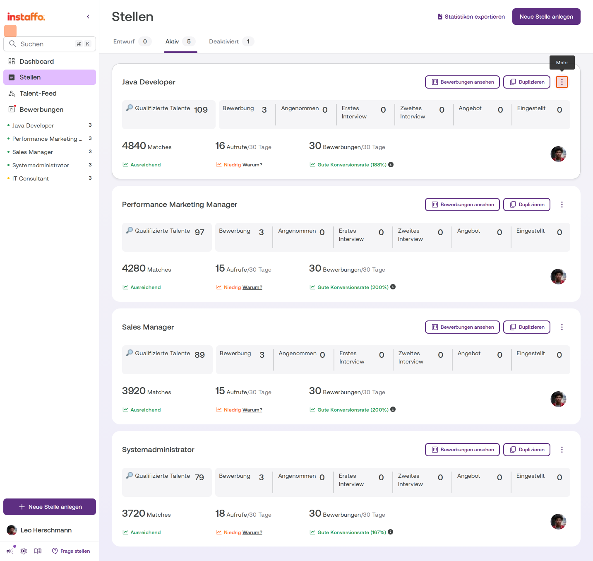Click Bewerbungen ansehen on the Systemadministrator card

pyautogui.click(x=462, y=450)
